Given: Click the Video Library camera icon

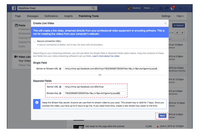Looking at the screenshot, I should [x=16, y=57].
